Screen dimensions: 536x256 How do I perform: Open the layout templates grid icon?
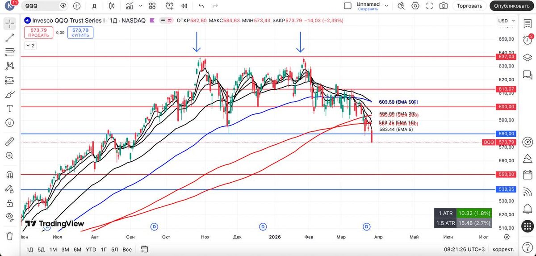coord(152,6)
